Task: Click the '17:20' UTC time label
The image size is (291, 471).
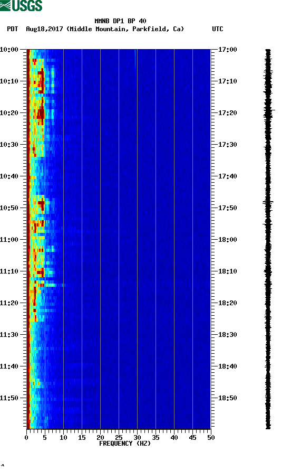Action: tap(227, 112)
